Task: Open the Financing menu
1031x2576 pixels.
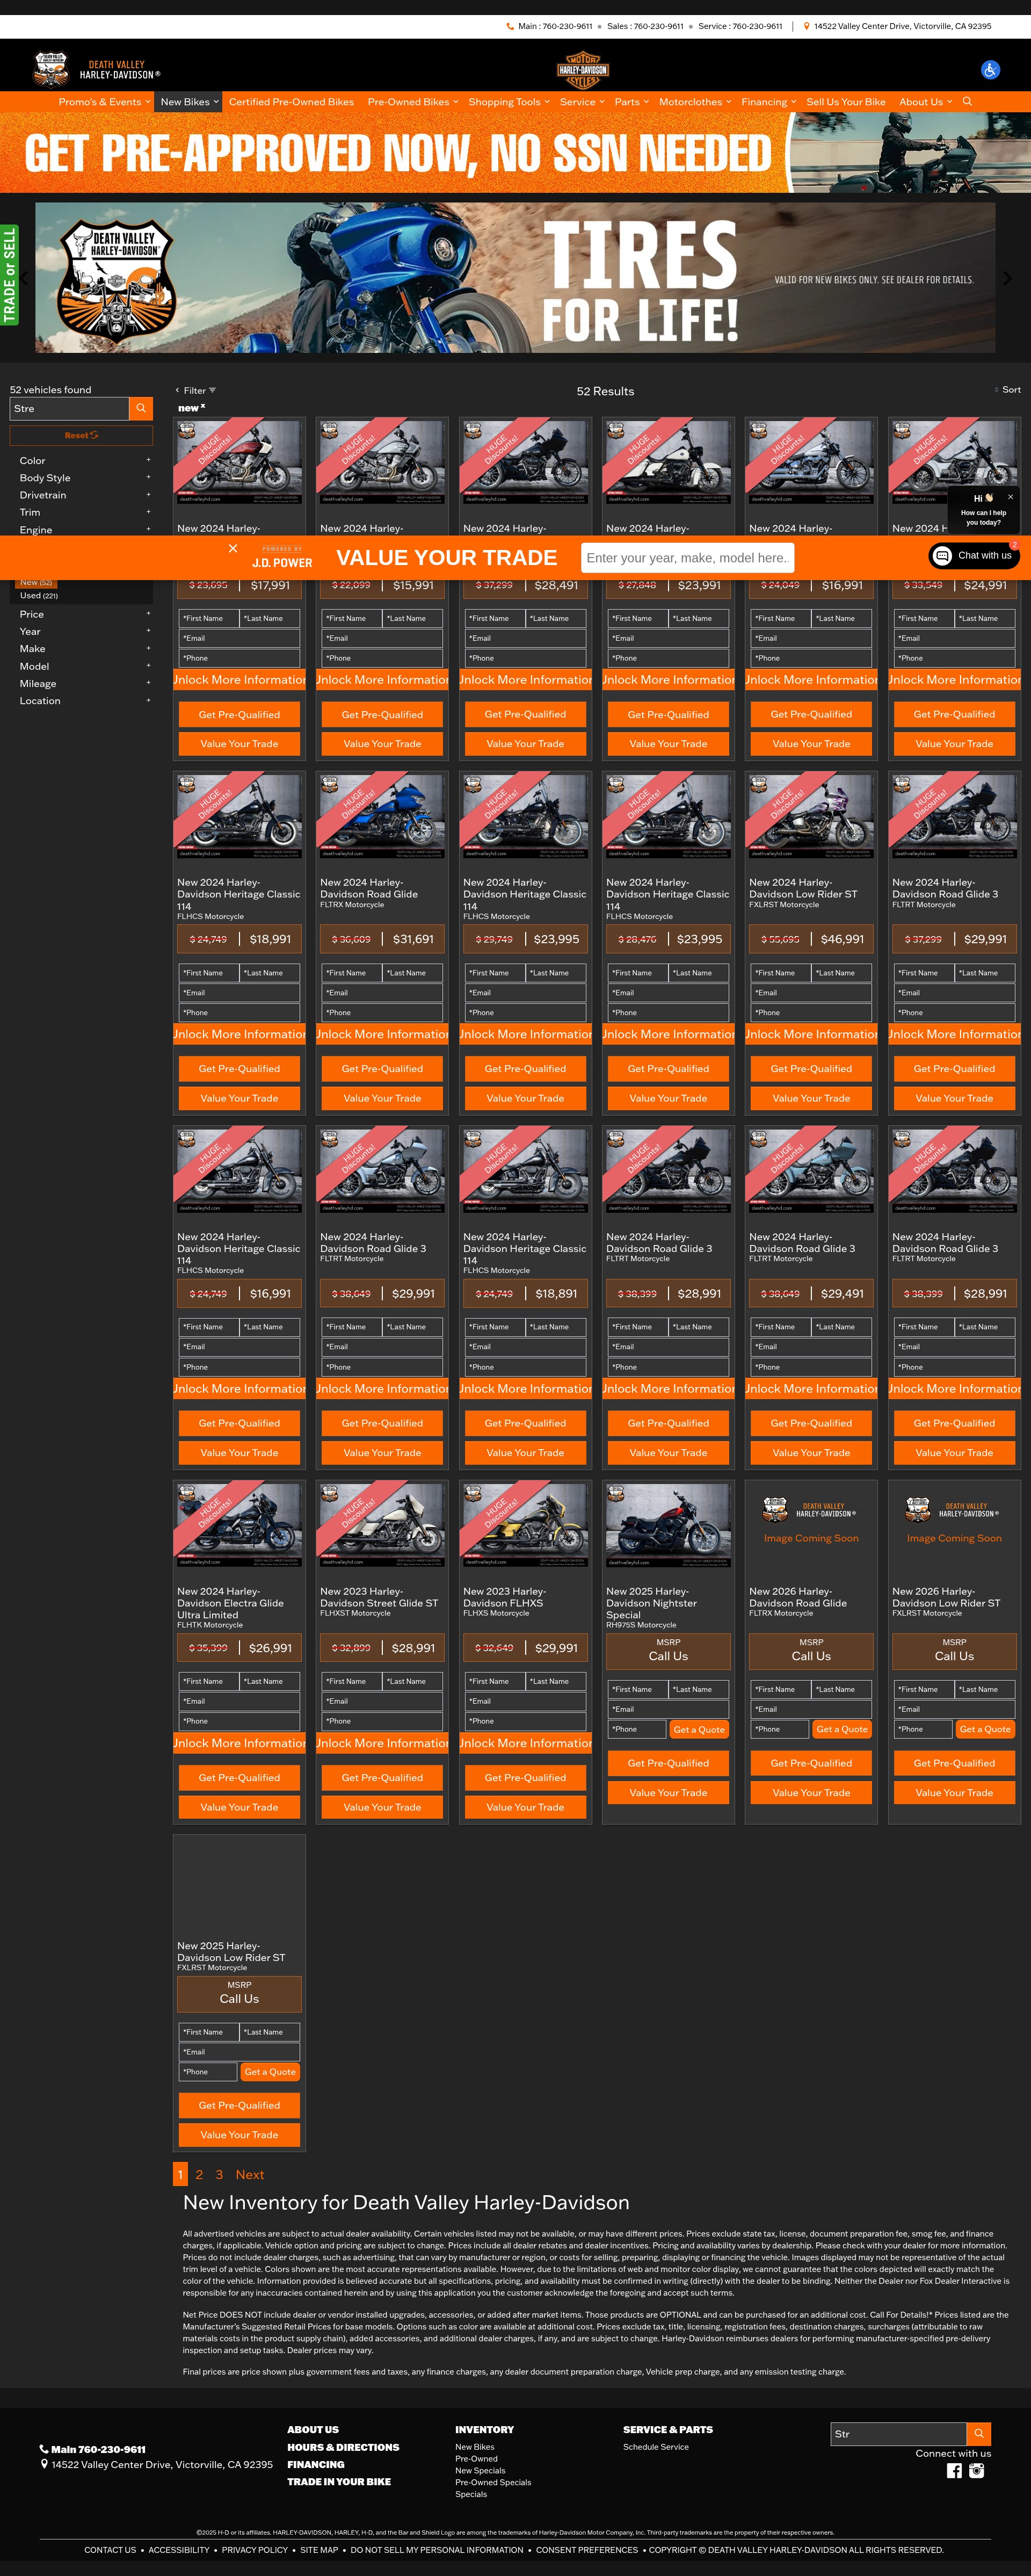Action: (769, 102)
